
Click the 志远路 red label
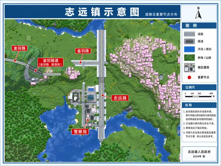tap(120, 98)
